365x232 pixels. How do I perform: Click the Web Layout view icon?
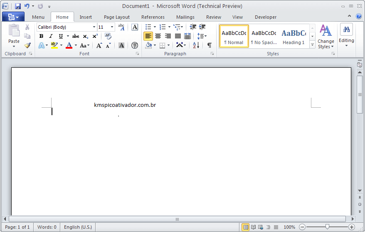pos(261,227)
